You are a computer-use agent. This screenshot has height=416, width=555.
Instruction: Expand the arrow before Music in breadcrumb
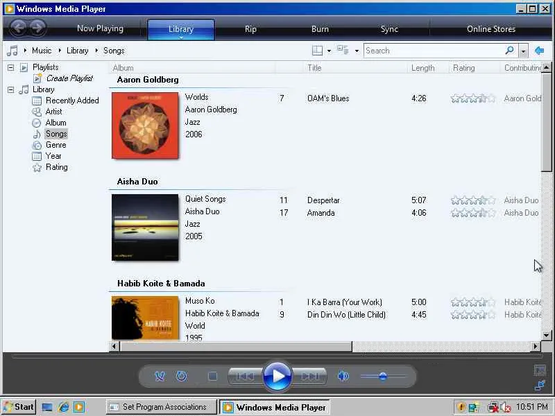(25, 50)
